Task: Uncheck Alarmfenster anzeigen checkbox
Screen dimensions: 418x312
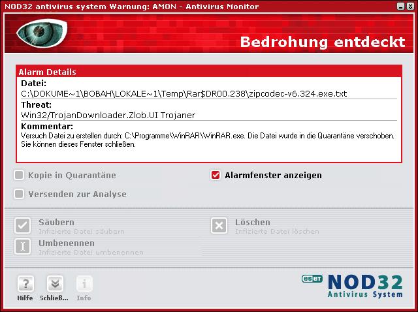Action: click(216, 176)
